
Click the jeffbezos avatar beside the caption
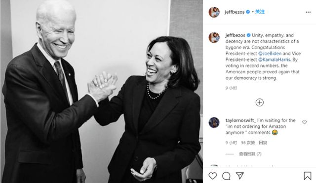214,37
